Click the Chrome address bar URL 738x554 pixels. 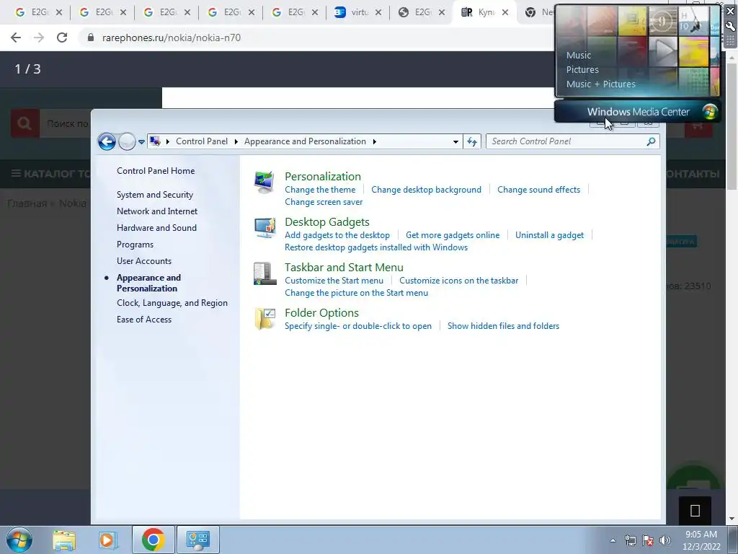pyautogui.click(x=172, y=38)
